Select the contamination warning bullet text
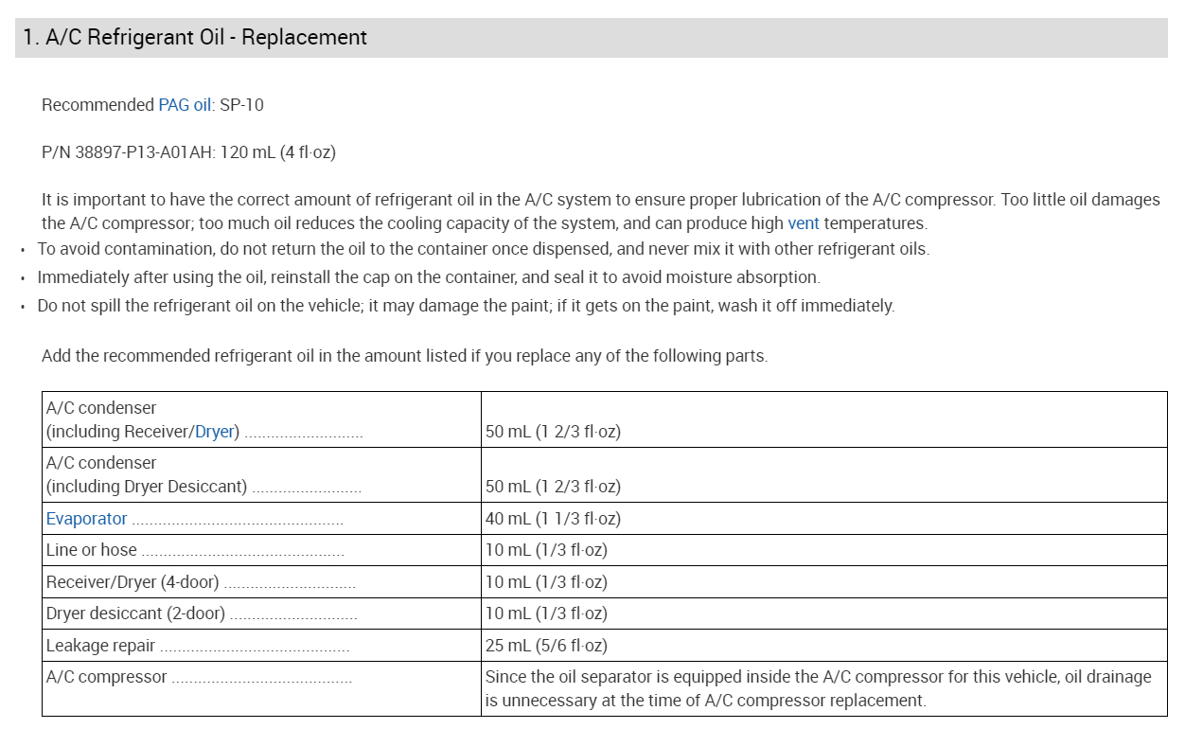This screenshot has height=729, width=1185. click(x=483, y=249)
